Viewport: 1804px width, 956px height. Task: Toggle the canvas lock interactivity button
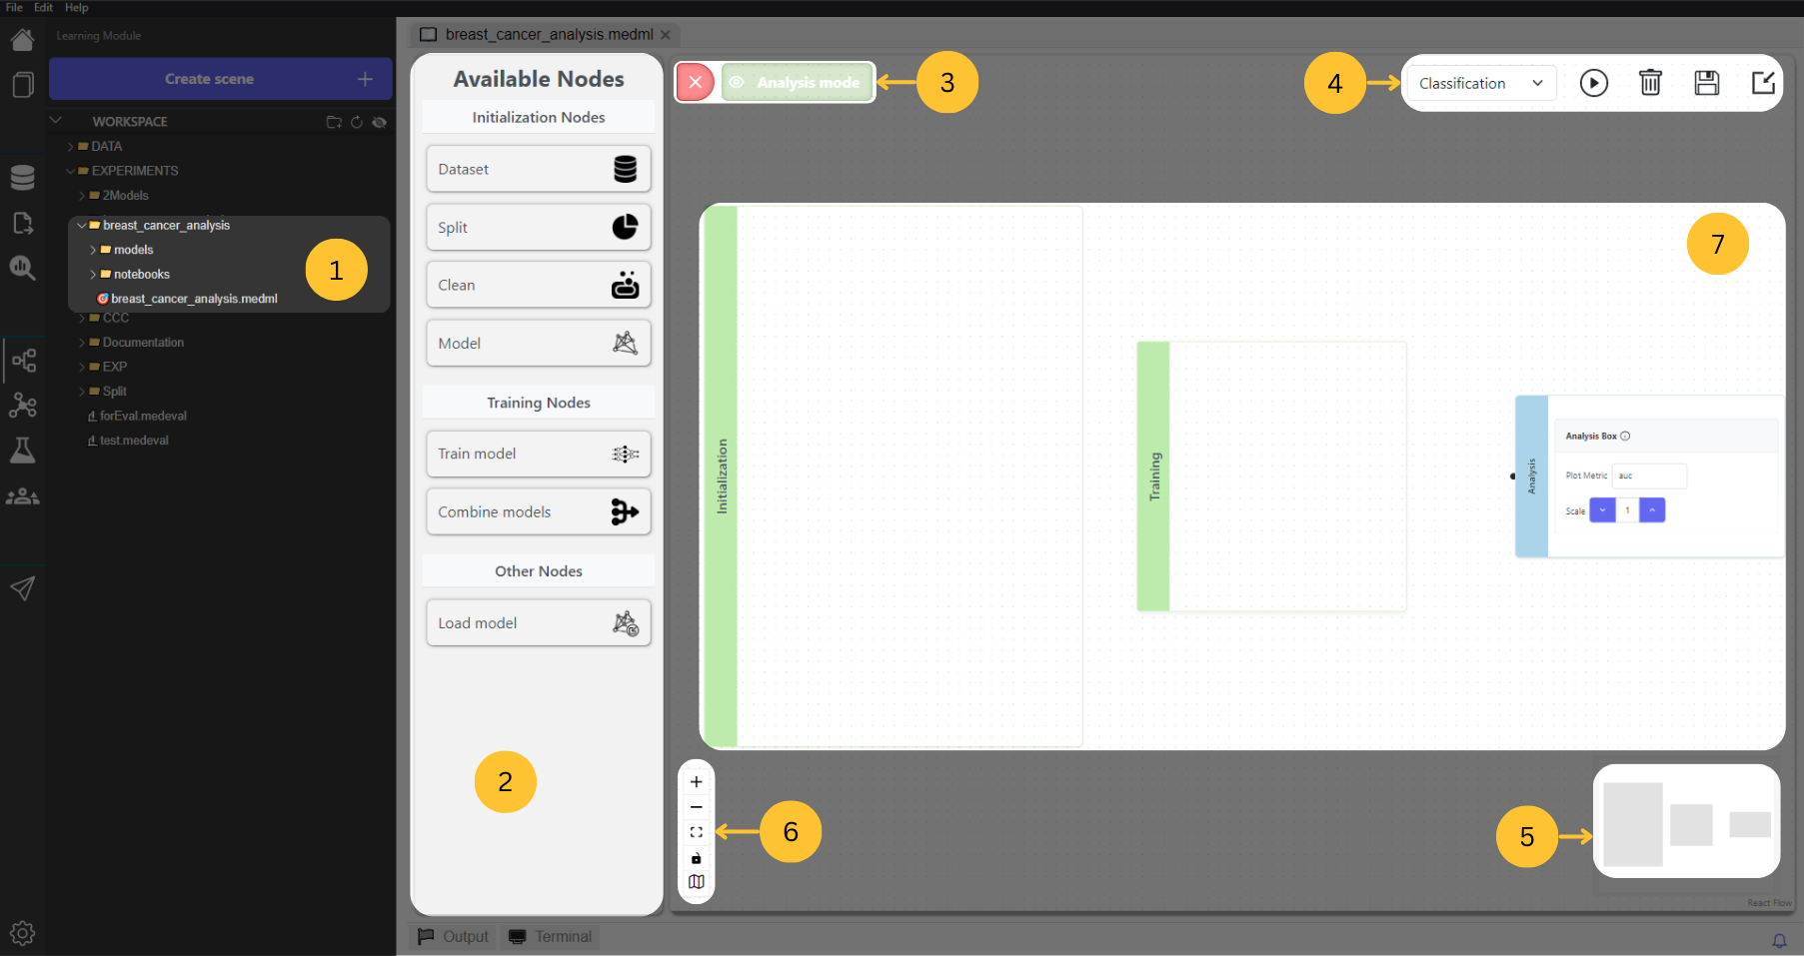697,858
